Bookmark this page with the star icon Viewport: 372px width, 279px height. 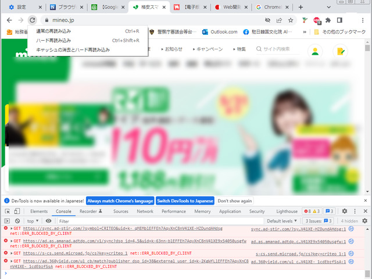click(291, 20)
